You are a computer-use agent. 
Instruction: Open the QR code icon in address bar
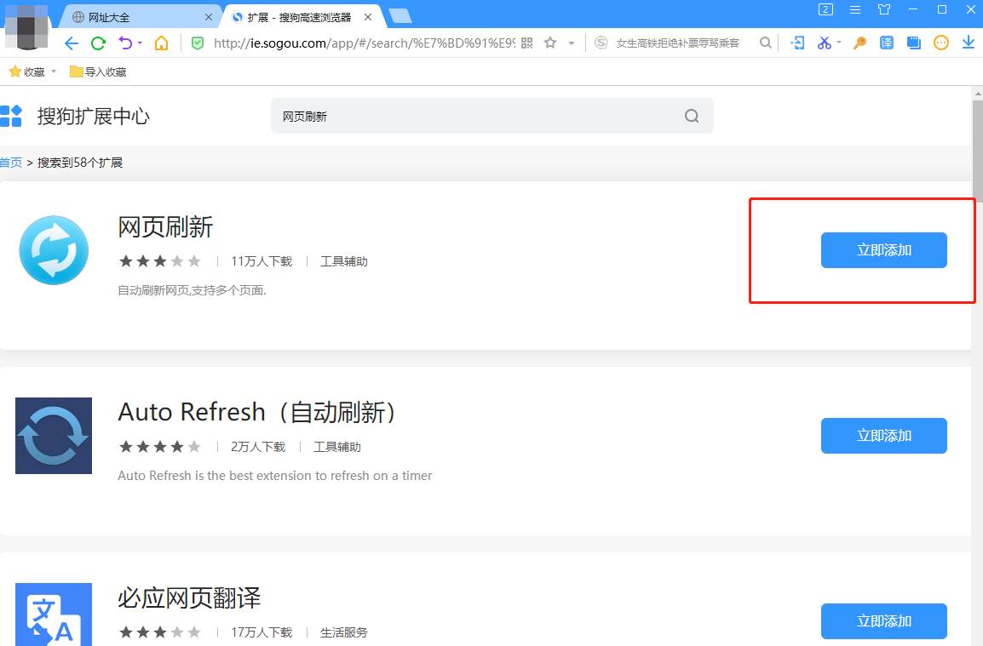pos(526,43)
